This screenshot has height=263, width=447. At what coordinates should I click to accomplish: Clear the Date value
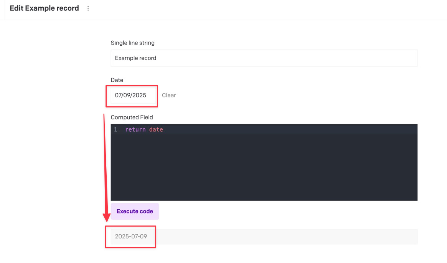click(169, 95)
